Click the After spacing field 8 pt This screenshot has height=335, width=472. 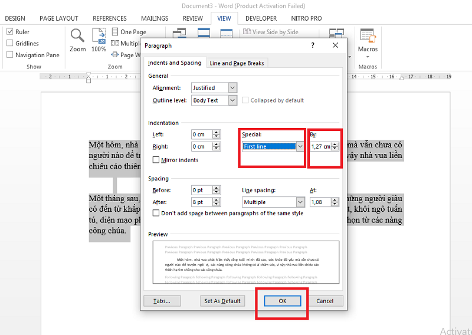click(x=202, y=202)
